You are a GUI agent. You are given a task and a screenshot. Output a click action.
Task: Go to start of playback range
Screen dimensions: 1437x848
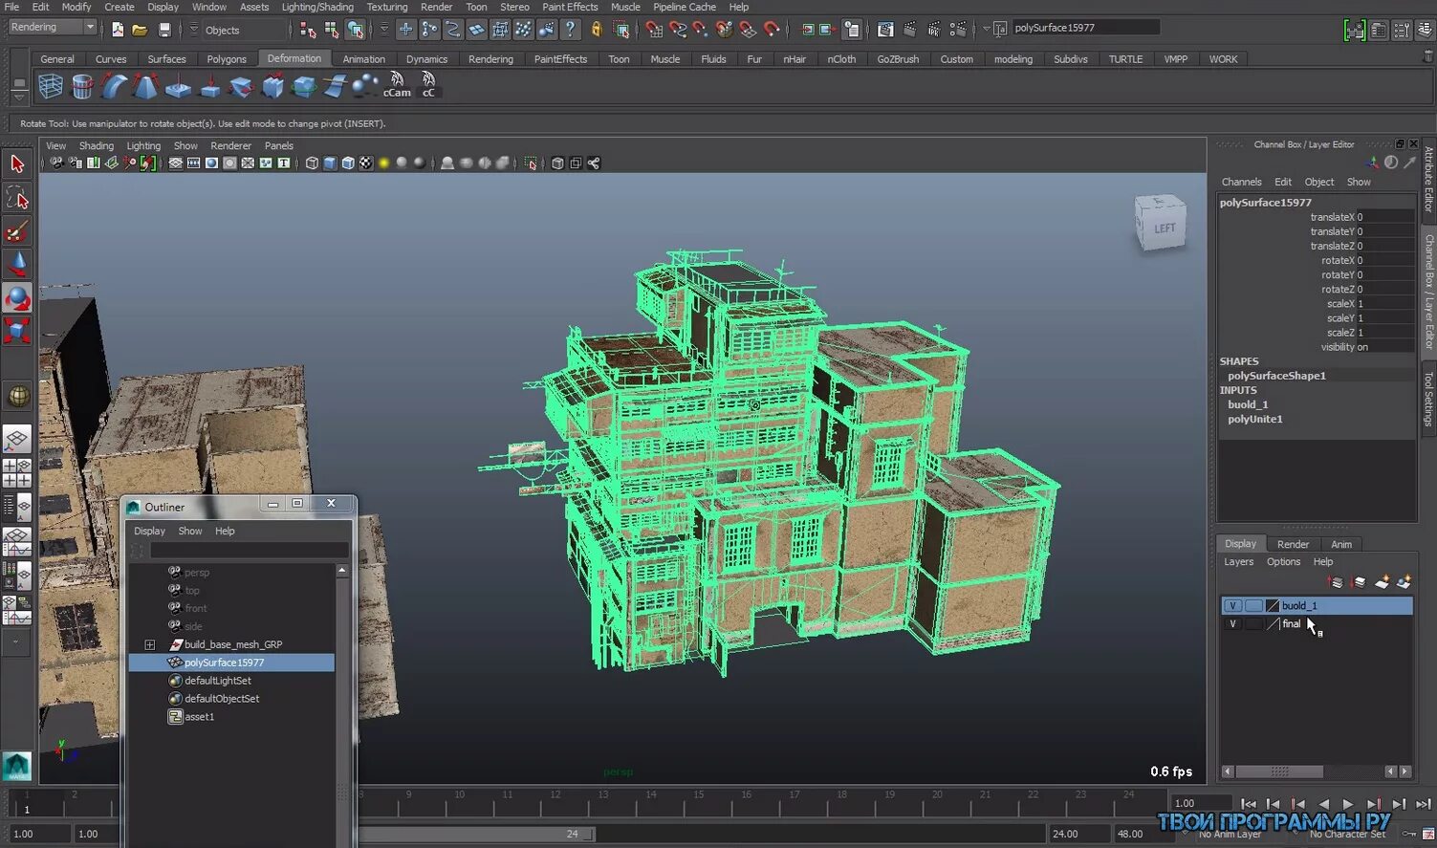coord(1248,804)
